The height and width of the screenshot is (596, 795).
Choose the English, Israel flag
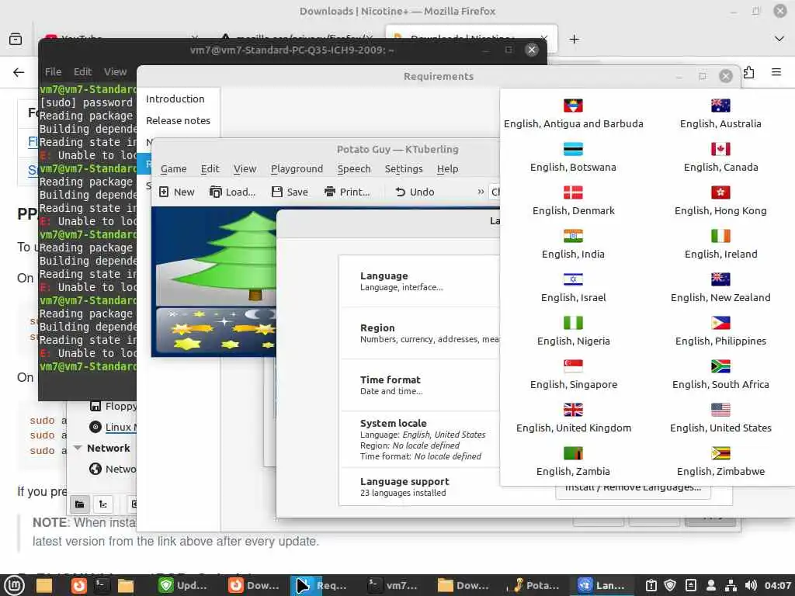pyautogui.click(x=573, y=279)
